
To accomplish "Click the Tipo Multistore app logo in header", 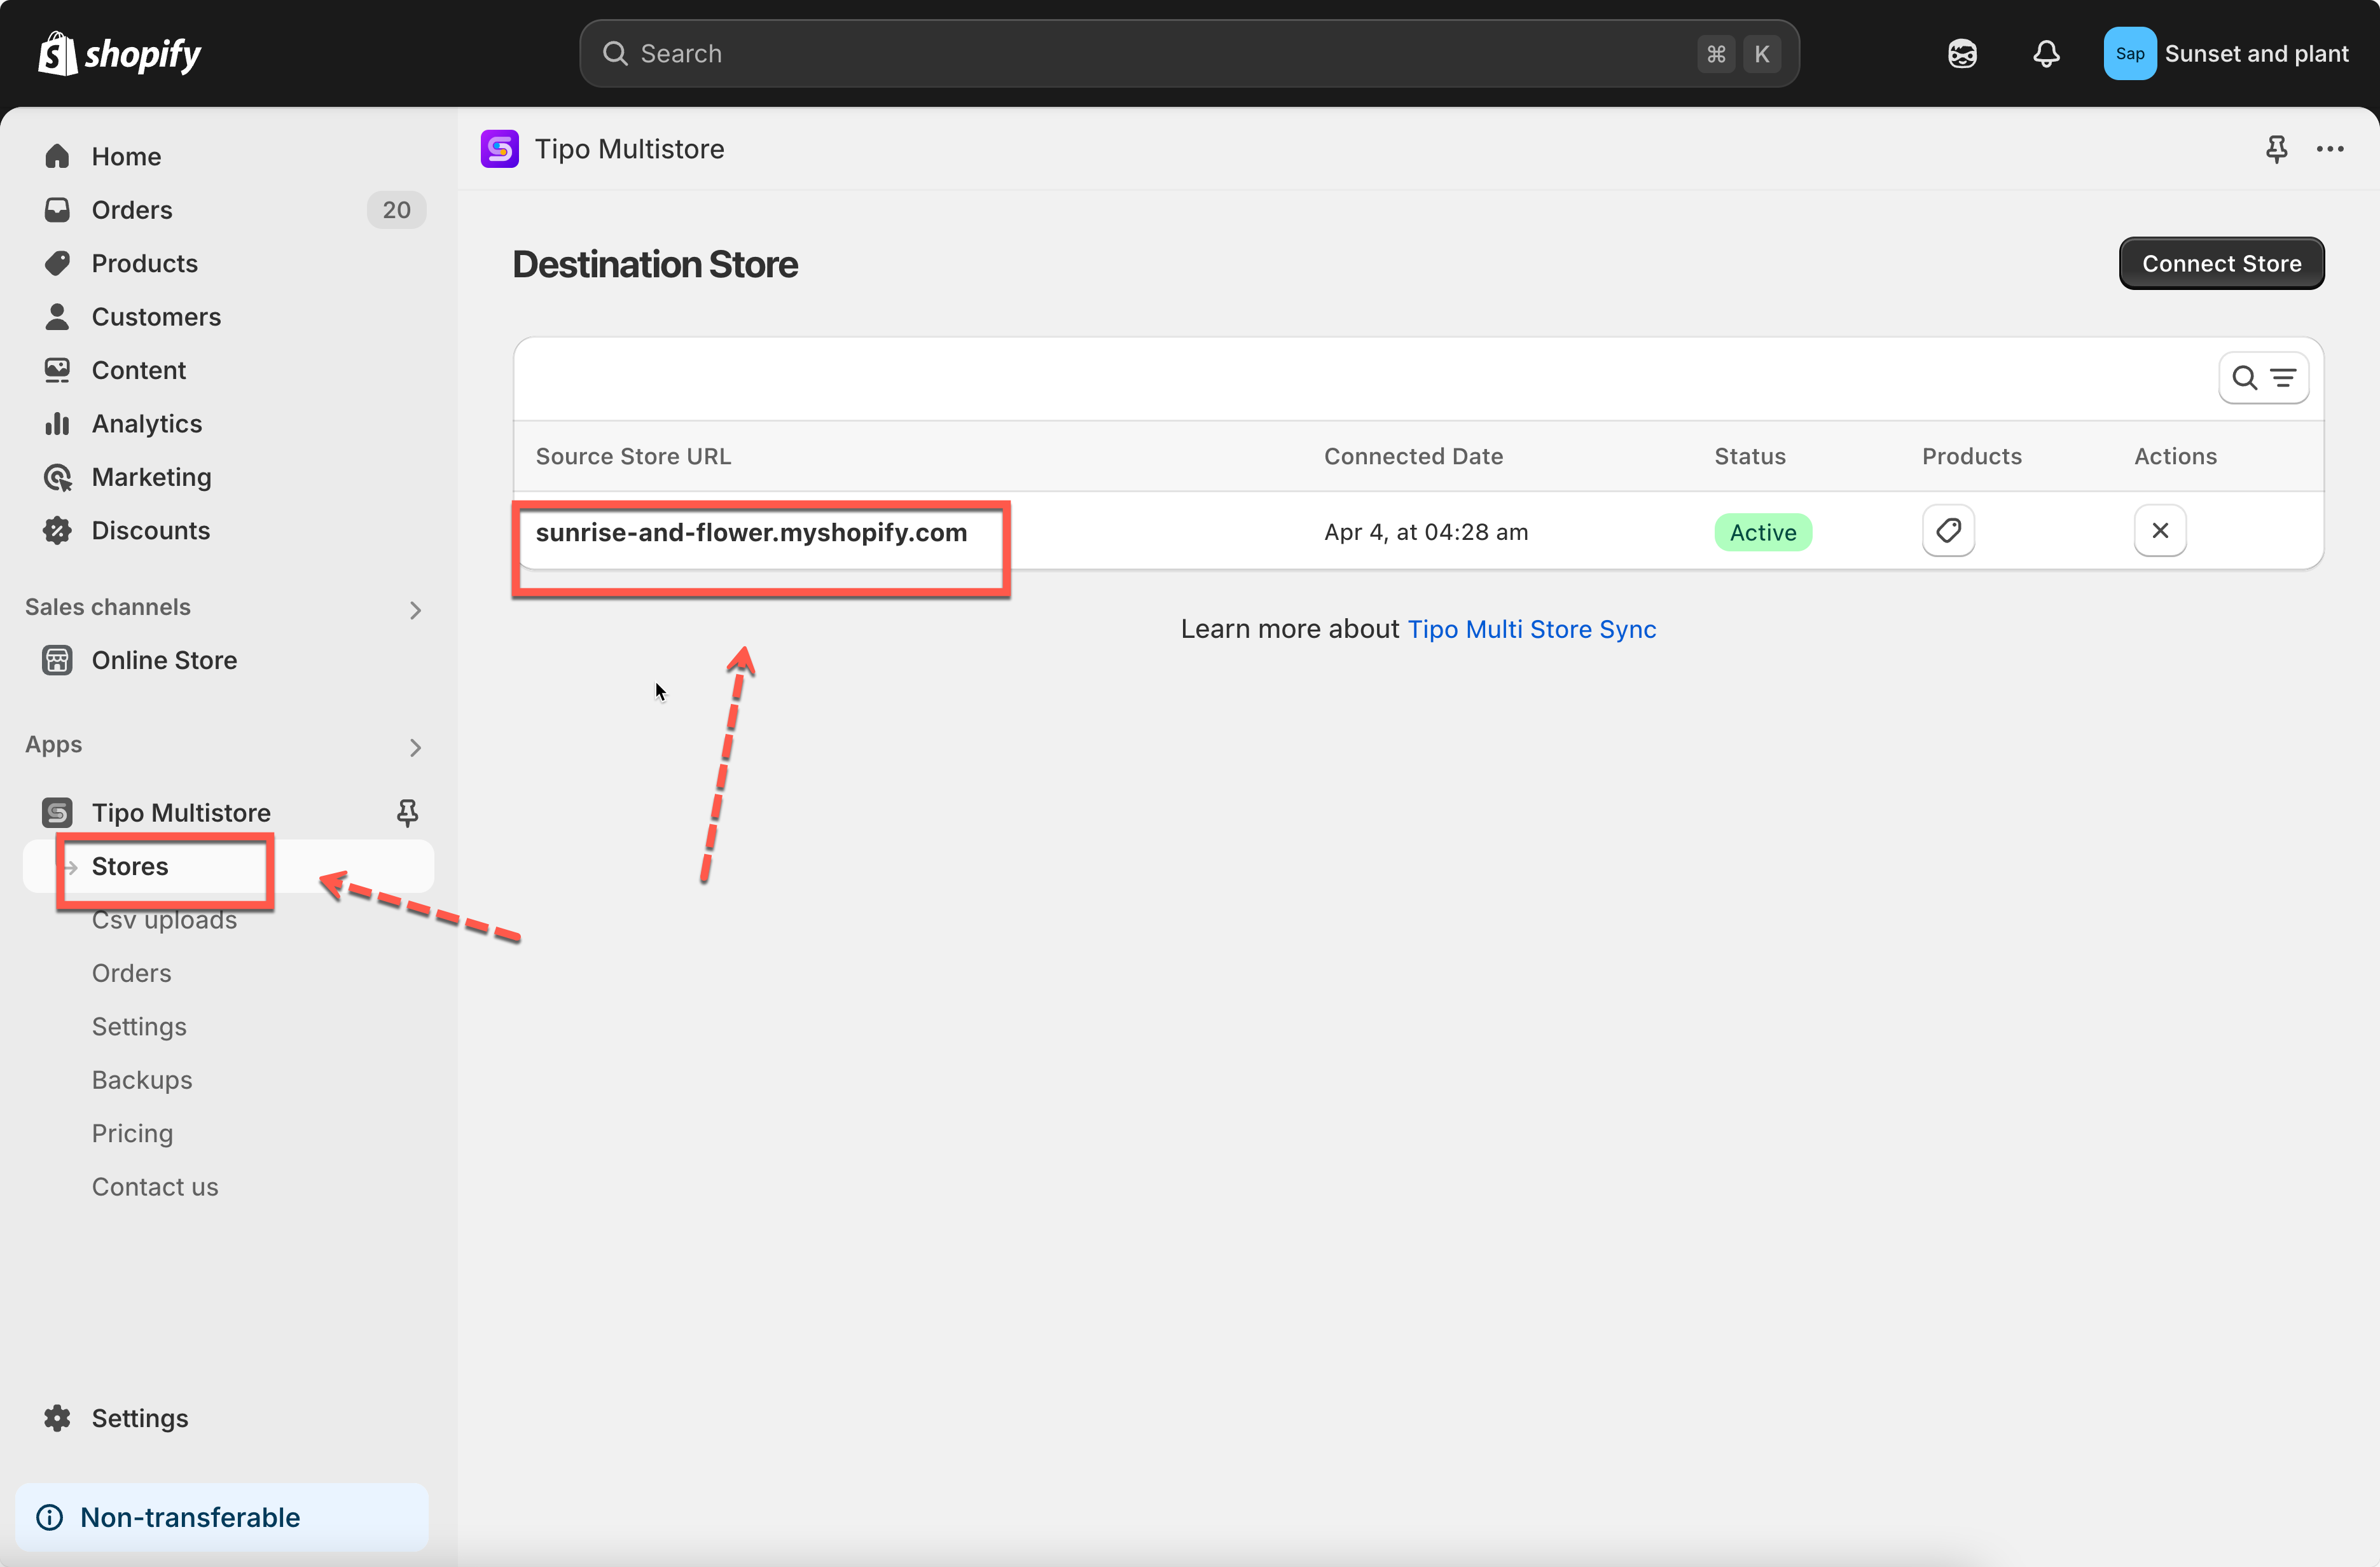I will [x=499, y=149].
